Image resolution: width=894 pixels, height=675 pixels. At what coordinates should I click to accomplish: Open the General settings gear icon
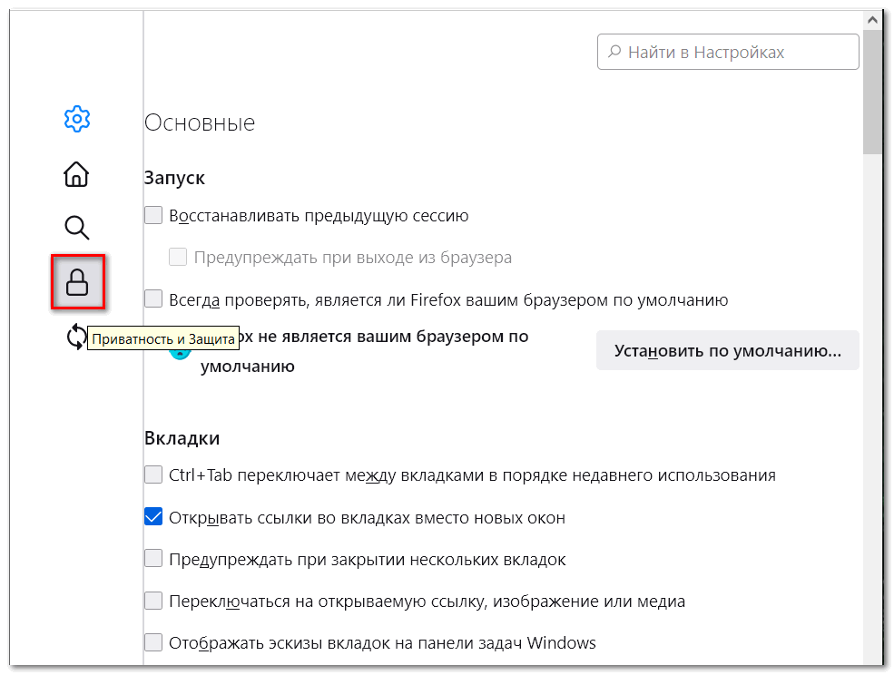point(77,119)
